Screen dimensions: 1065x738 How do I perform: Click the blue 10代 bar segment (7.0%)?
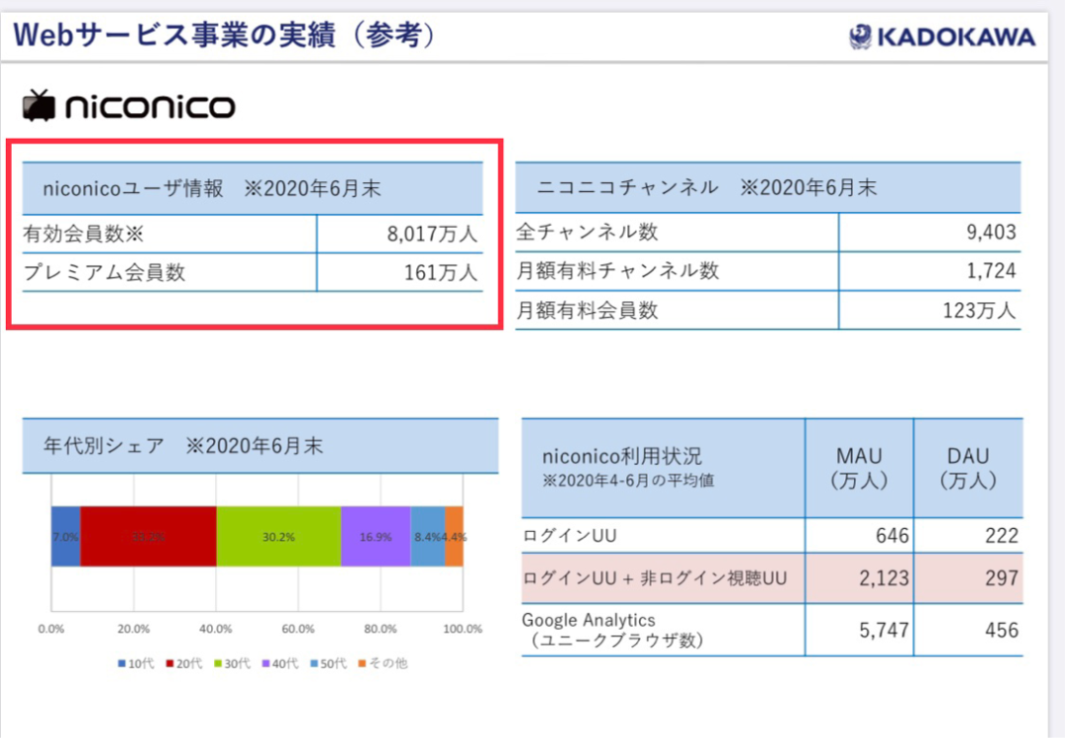[66, 536]
